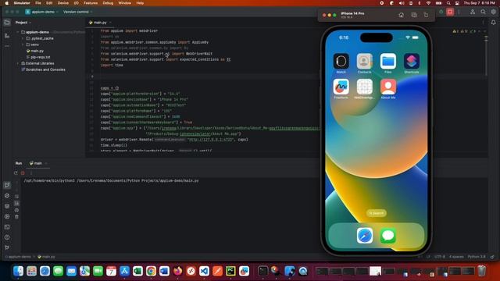Click the Appium server URL link in code
The image size is (500, 281).
pos(210,140)
